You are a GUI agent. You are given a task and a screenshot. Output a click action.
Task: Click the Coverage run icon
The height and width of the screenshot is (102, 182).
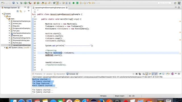30,3
